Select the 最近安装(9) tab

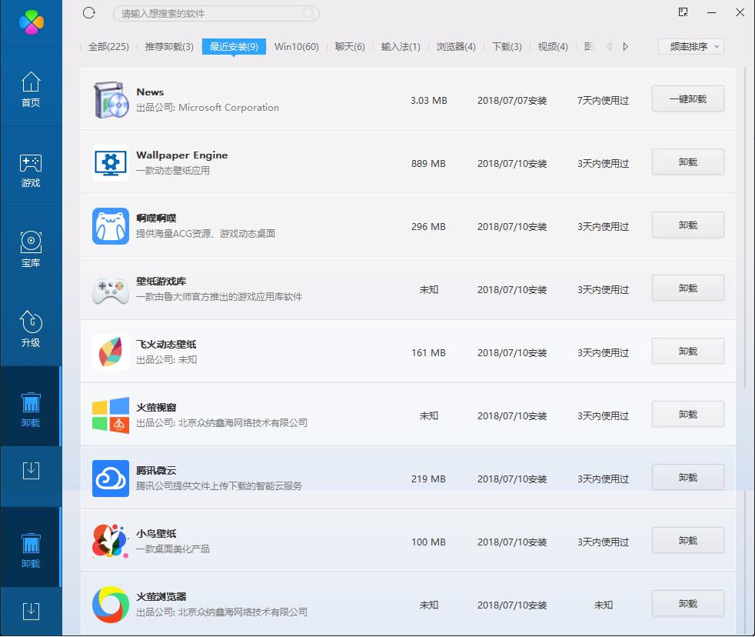click(234, 47)
